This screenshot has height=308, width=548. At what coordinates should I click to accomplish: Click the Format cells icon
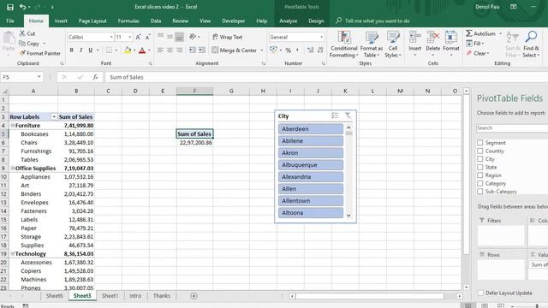451,37
